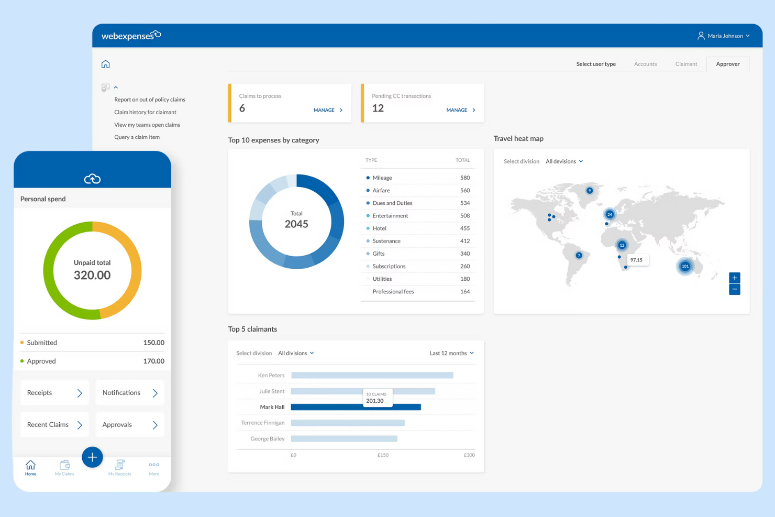Viewport: 775px width, 517px height.
Task: Open Manage for Pending CC transactions
Action: point(460,110)
